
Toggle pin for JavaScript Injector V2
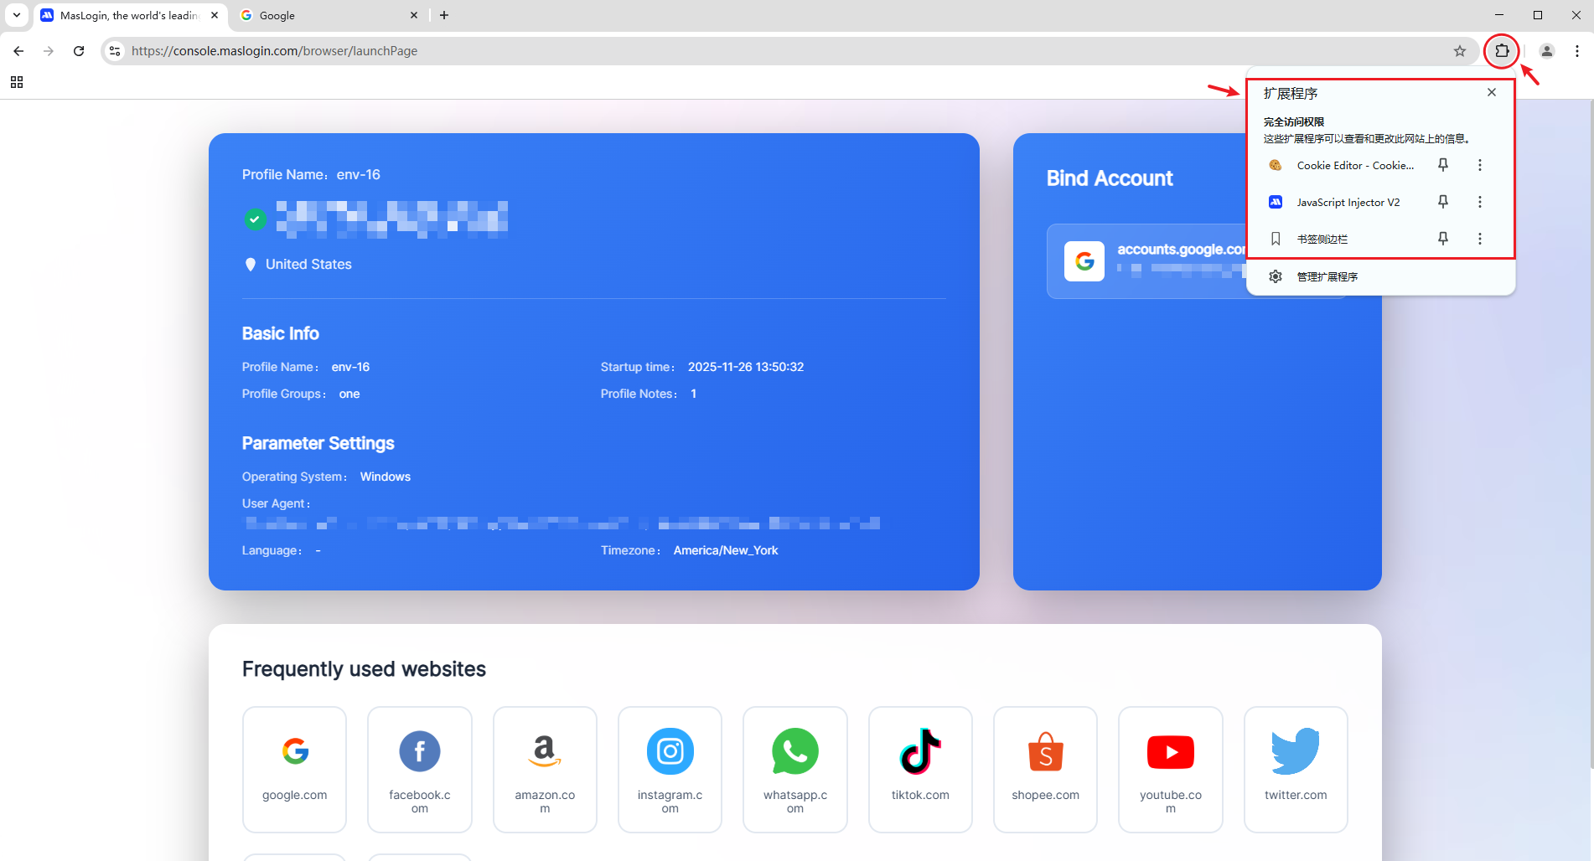[1443, 202]
